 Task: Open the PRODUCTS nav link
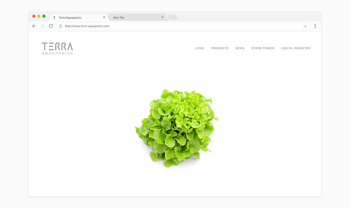pos(220,48)
